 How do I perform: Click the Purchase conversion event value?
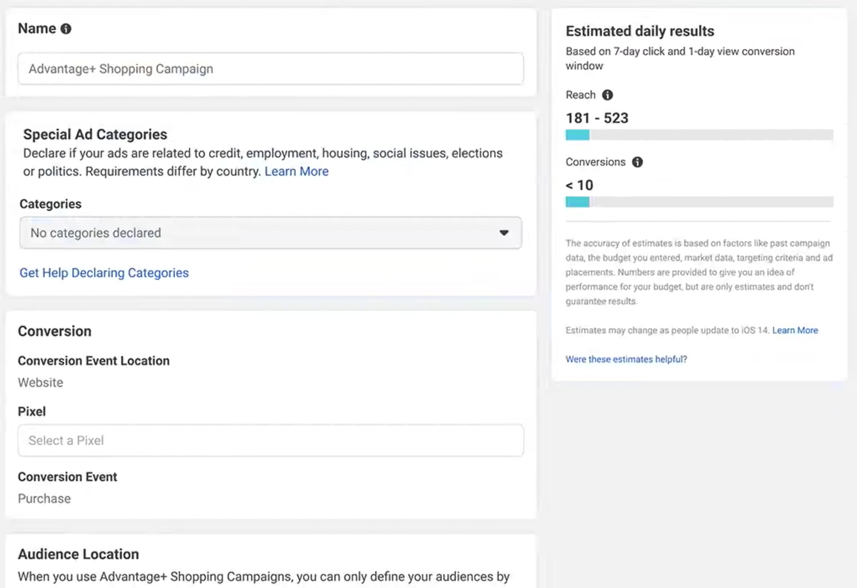point(44,499)
